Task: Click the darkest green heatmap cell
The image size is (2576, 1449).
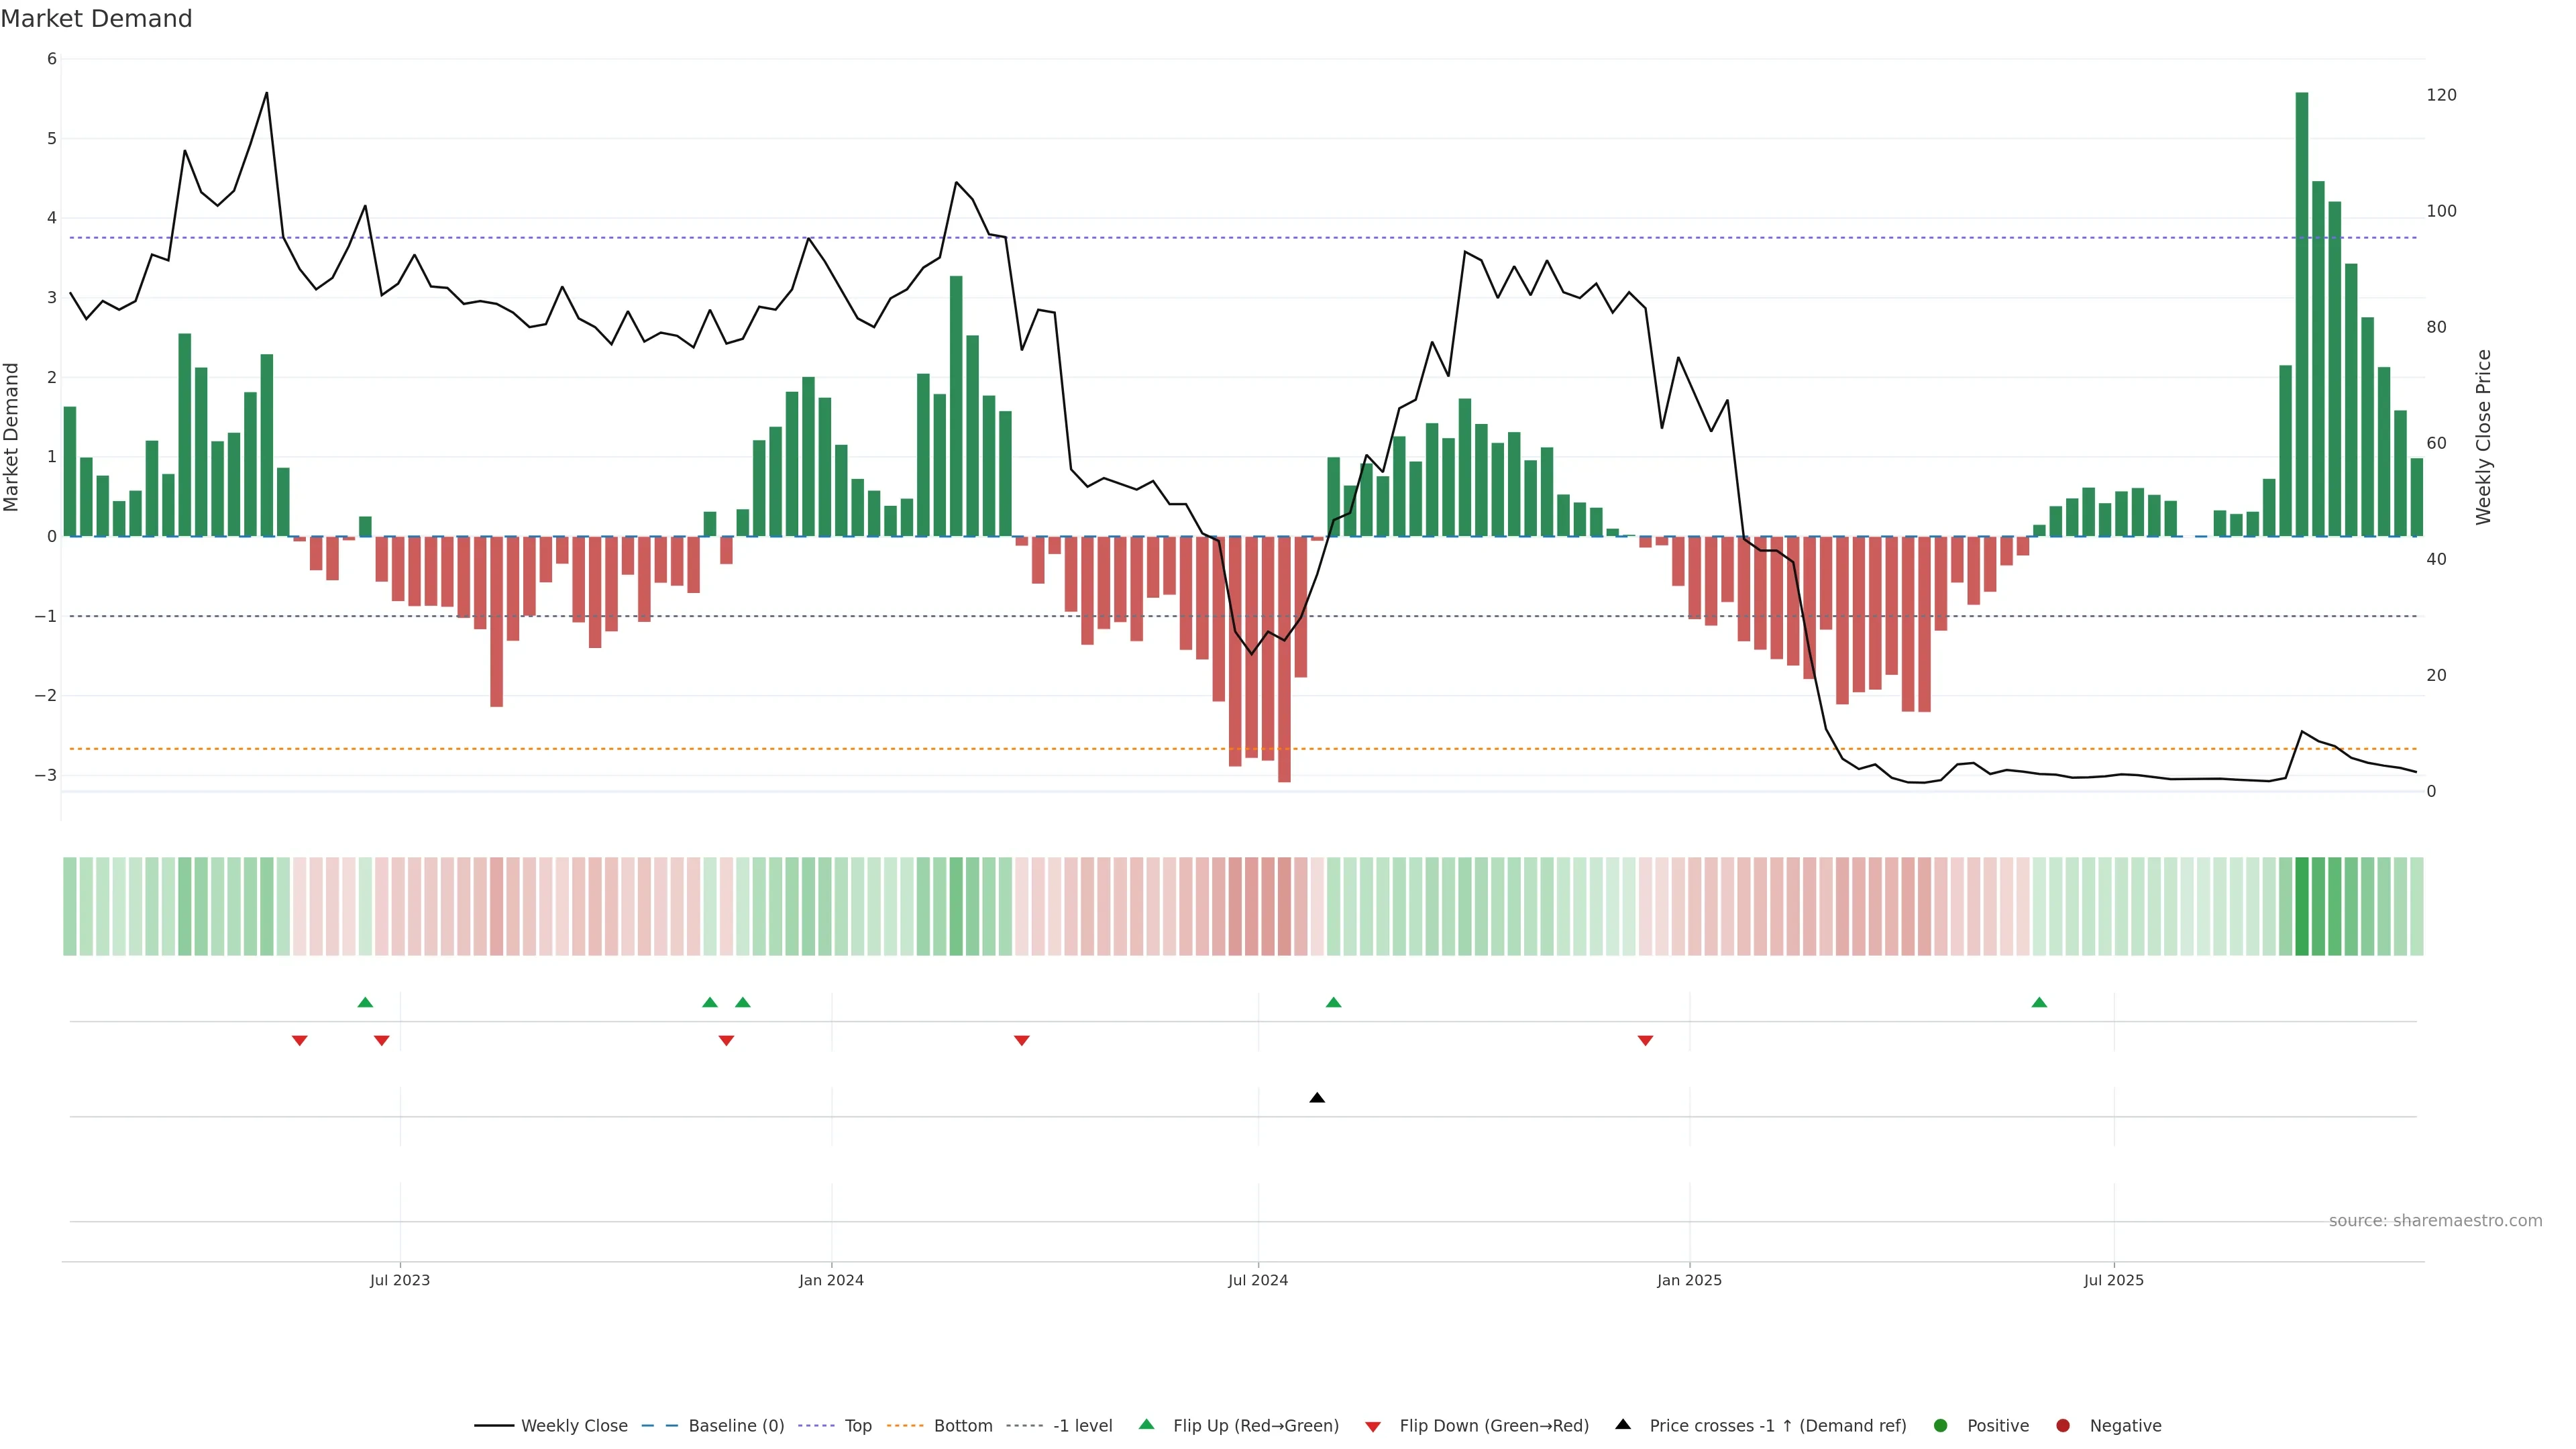Action: pos(2301,906)
